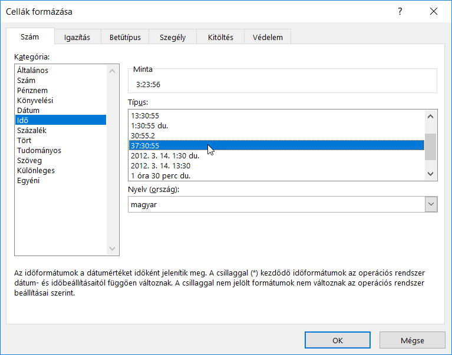Go to the Szegély tab

(x=173, y=37)
